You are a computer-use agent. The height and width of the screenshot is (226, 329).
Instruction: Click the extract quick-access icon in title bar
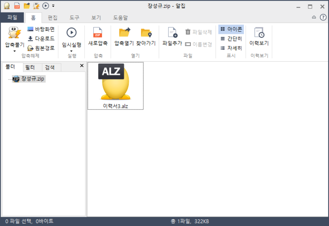36,6
